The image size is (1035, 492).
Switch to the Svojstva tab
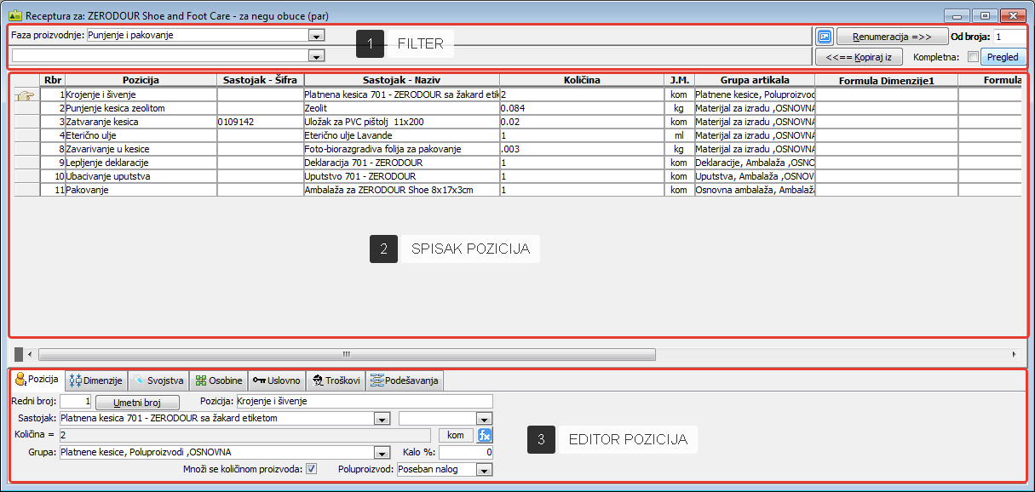(x=158, y=380)
